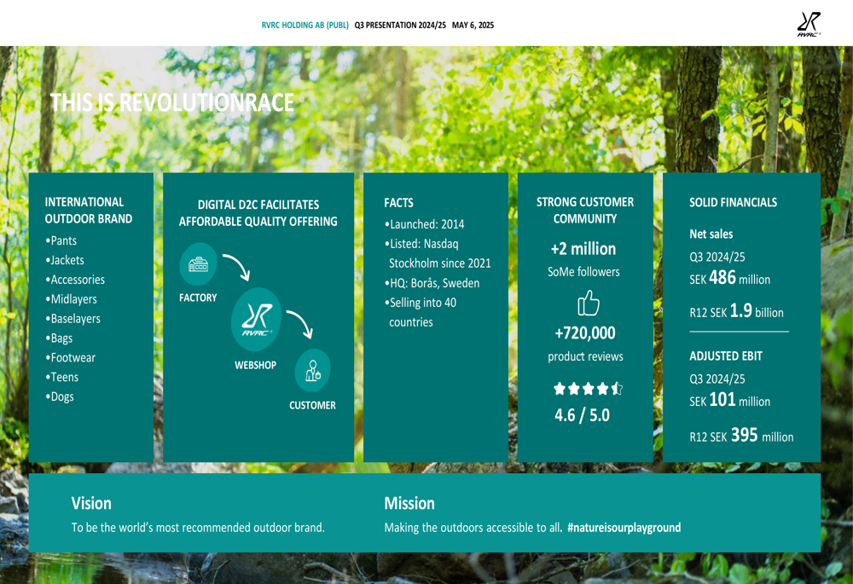Click the '#natureisourplayground' hashtag
This screenshot has width=853, height=584.
pyautogui.click(x=624, y=528)
